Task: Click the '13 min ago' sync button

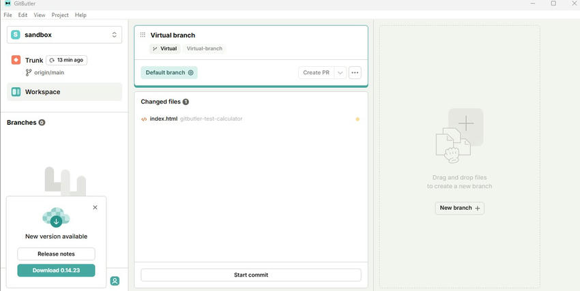Action: (x=67, y=60)
